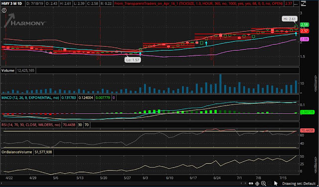Screen dimensions: 319x187
Task: Click the MACD (12, 26, 9, EXPONENTIAL) label
Action: 30,98
